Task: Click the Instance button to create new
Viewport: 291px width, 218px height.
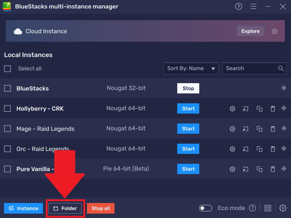Action: click(x=23, y=208)
